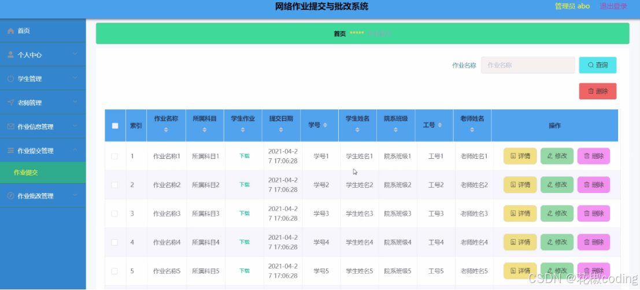Check the row 5 checkbox
The height and width of the screenshot is (290, 640).
(114, 271)
